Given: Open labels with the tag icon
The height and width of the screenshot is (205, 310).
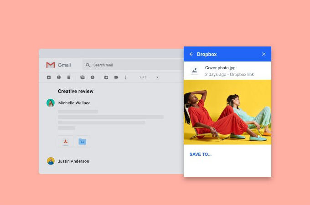Looking at the screenshot, I should [x=116, y=77].
